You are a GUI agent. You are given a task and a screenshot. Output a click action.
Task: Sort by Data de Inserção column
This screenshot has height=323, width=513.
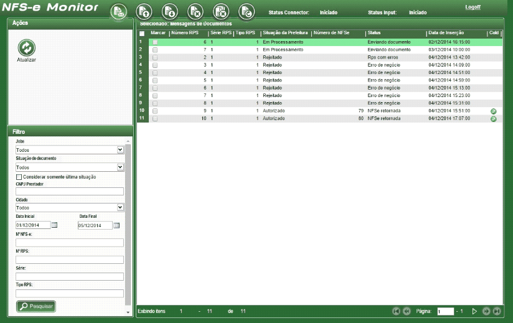pos(446,33)
